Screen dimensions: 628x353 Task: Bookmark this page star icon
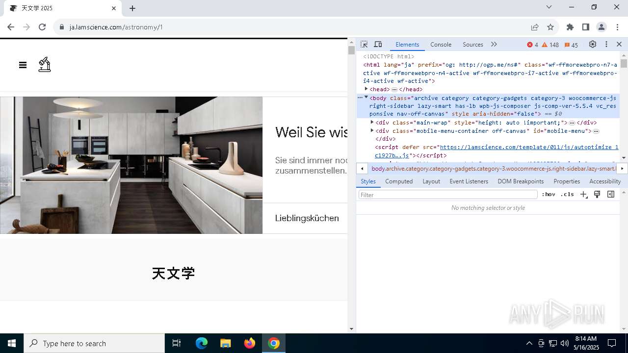click(x=550, y=27)
